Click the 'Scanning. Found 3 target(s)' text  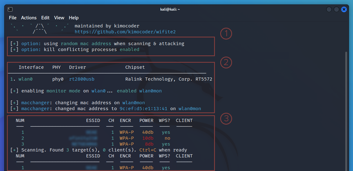click(x=60, y=150)
